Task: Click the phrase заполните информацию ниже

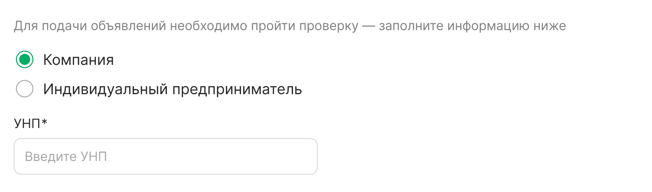Action: point(473,26)
